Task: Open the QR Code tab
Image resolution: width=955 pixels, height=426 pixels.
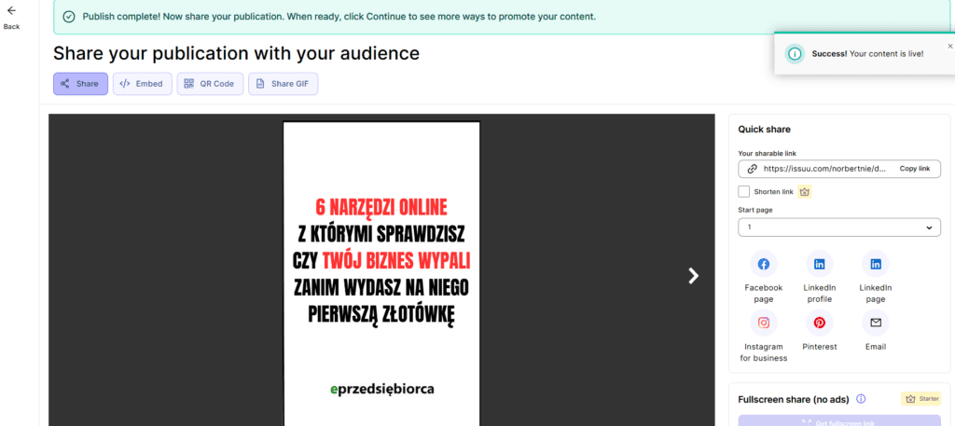Action: click(209, 84)
